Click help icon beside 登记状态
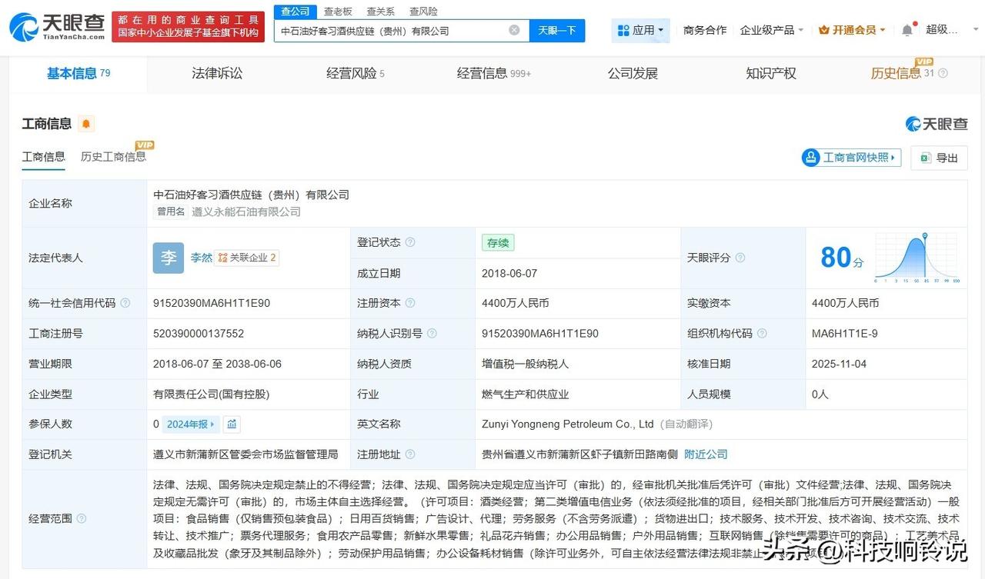This screenshot has width=985, height=579. point(410,242)
